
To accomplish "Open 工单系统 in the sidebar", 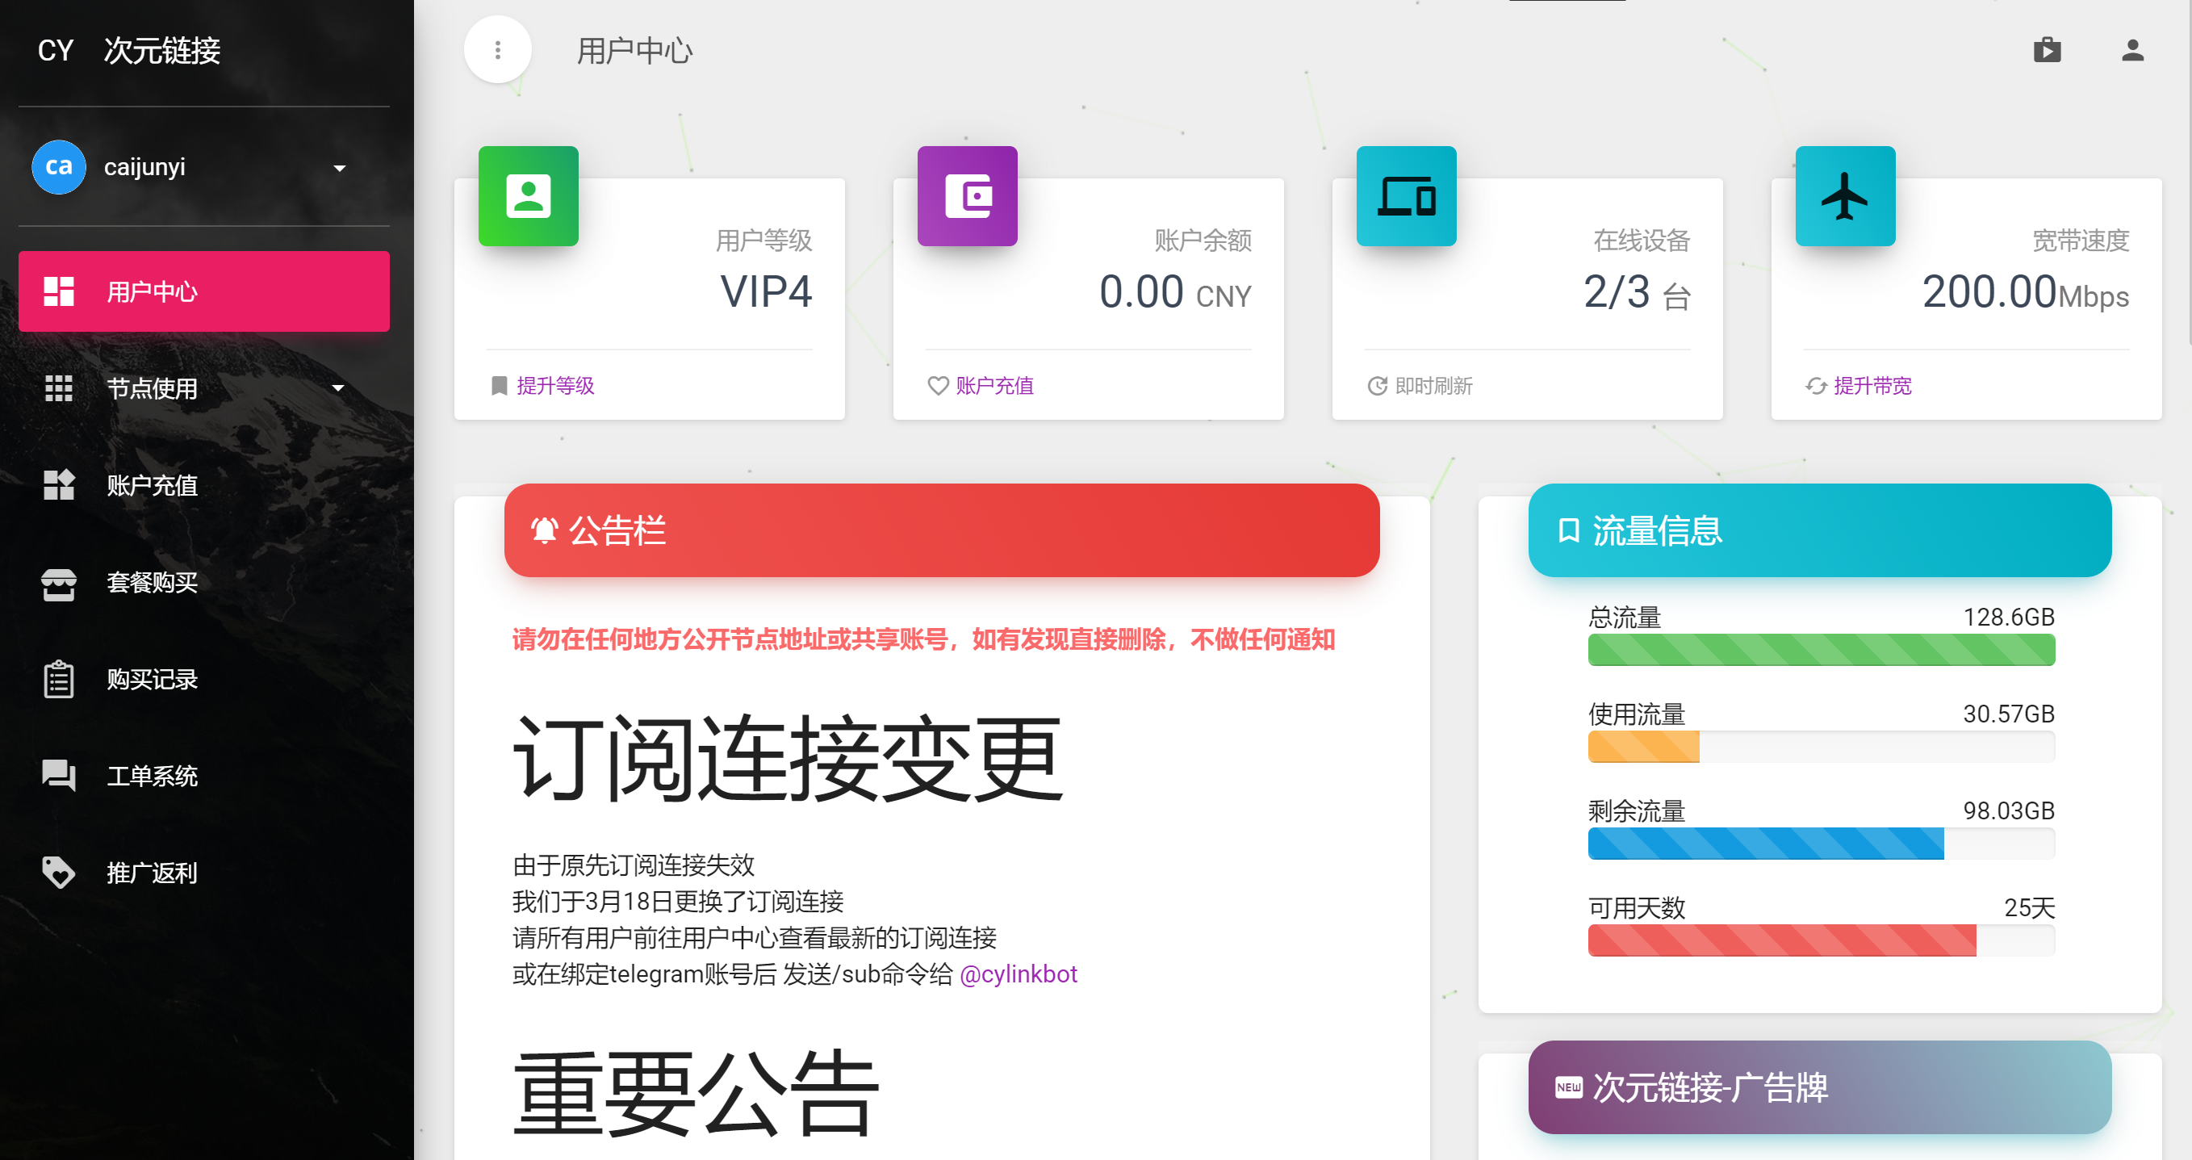I will coord(204,775).
